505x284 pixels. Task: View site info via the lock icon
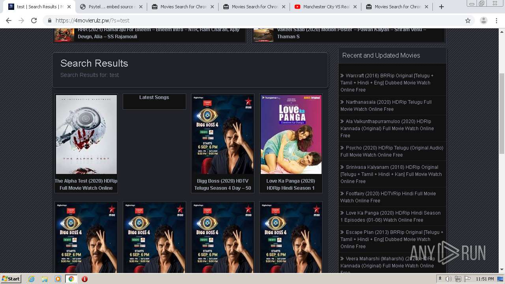tap(50, 21)
